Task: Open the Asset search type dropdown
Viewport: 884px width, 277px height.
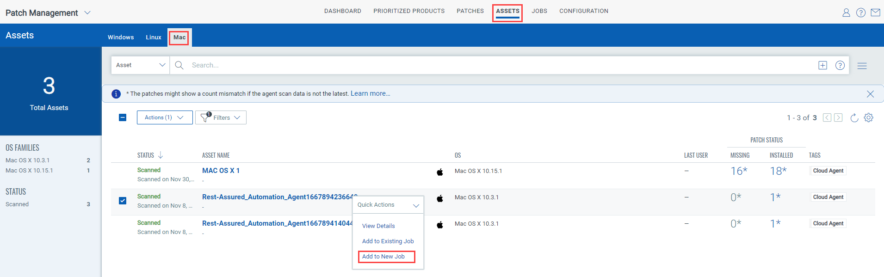Action: pos(140,65)
